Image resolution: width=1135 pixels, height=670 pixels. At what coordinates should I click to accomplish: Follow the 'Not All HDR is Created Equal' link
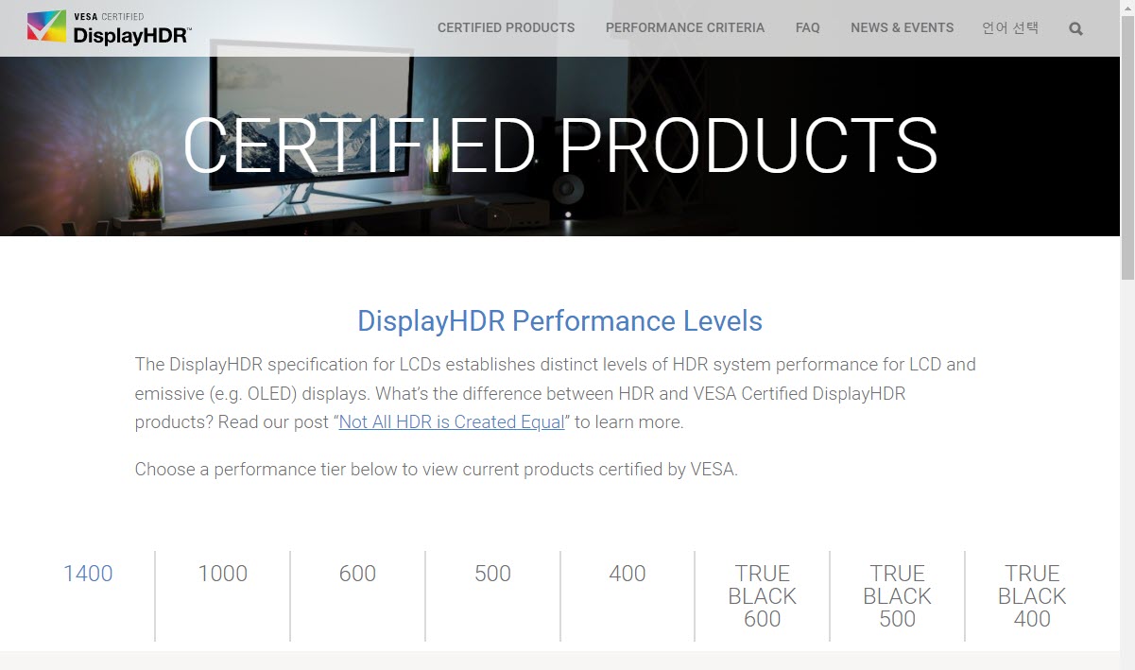452,422
